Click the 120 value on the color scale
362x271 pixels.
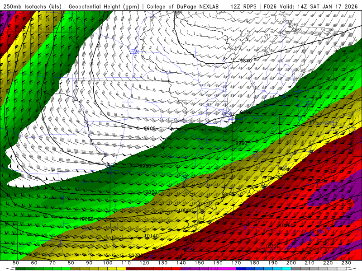[144, 263]
